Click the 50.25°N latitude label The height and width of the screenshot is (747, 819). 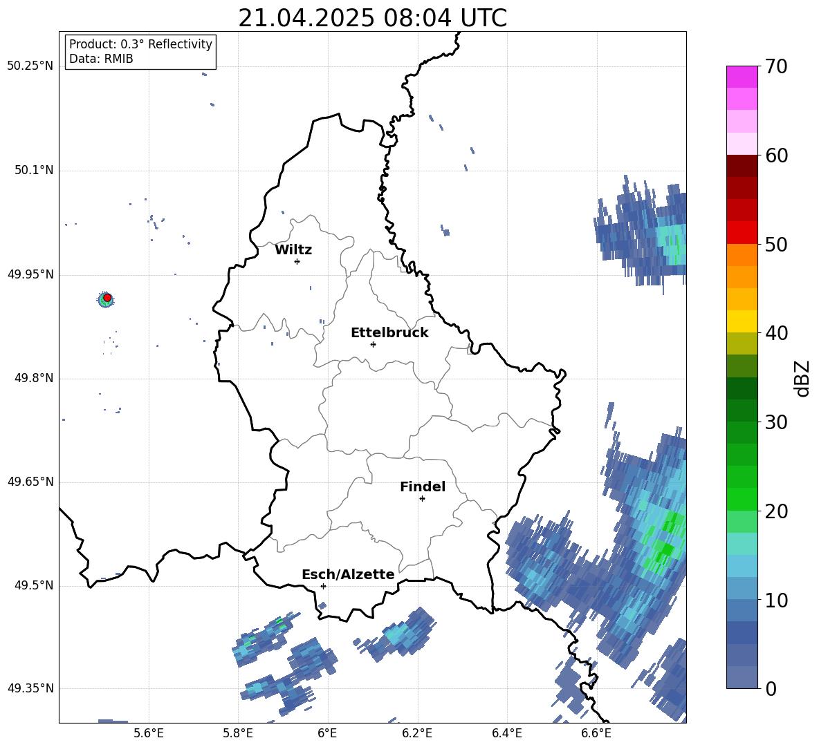(30, 66)
